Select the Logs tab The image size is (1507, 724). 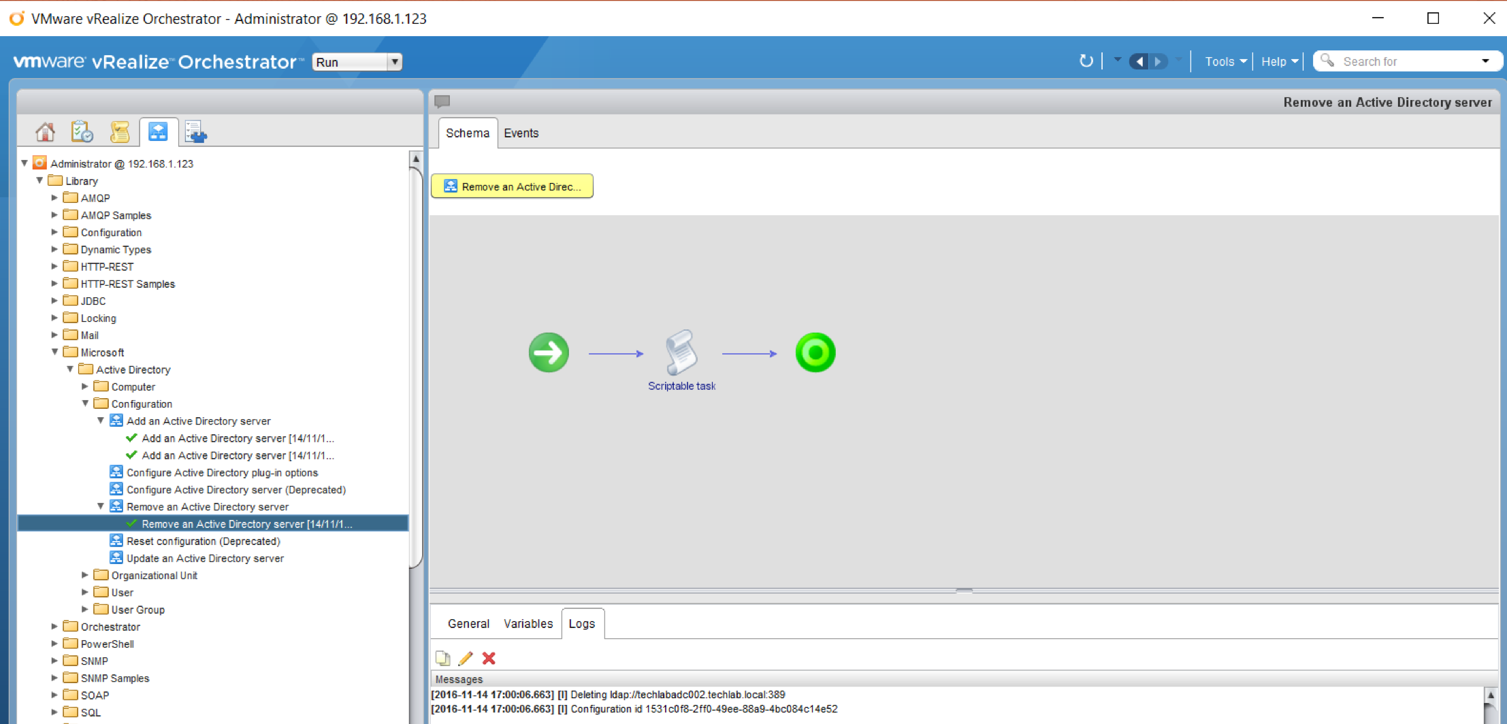tap(582, 624)
